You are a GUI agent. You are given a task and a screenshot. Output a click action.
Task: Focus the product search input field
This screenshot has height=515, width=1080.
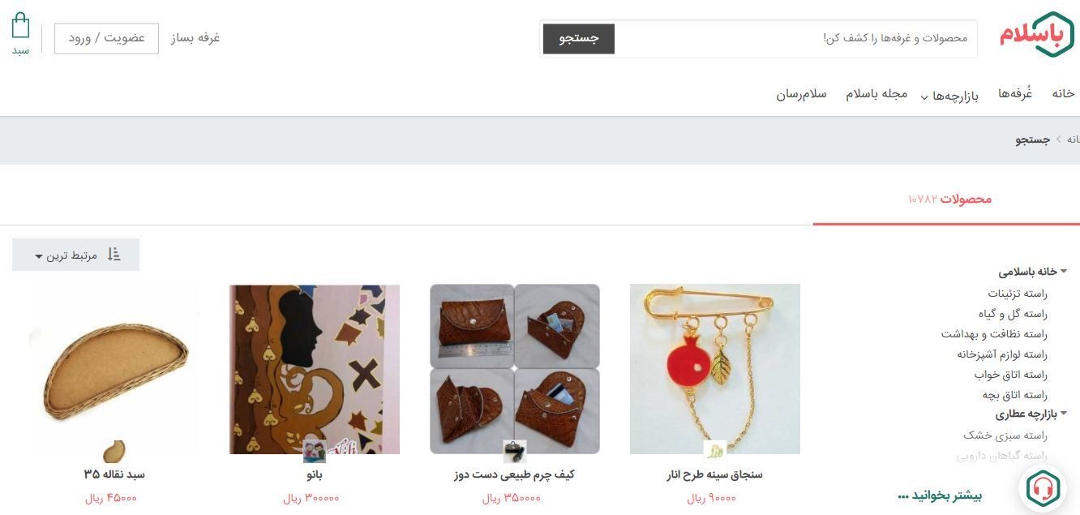coord(796,39)
